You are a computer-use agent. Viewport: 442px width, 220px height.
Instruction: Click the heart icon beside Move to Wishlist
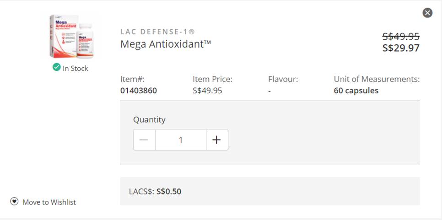15,202
